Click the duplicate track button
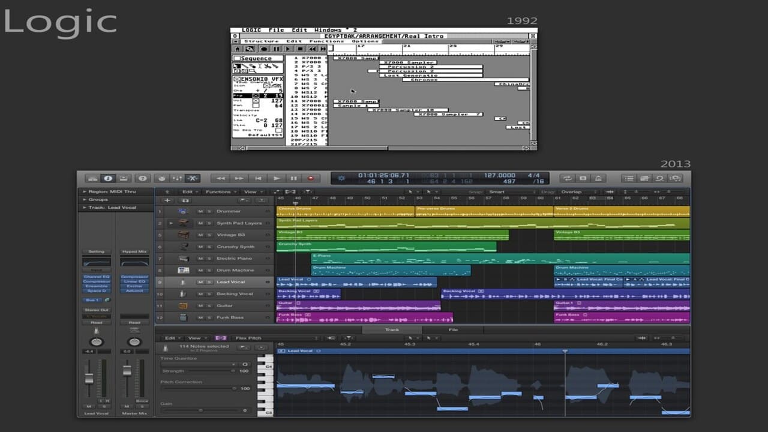 (185, 200)
